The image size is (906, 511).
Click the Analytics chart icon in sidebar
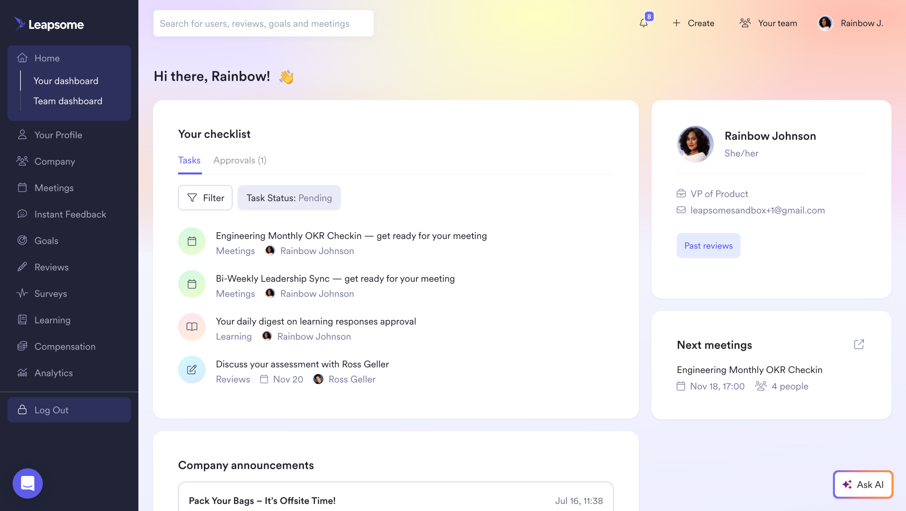point(22,373)
